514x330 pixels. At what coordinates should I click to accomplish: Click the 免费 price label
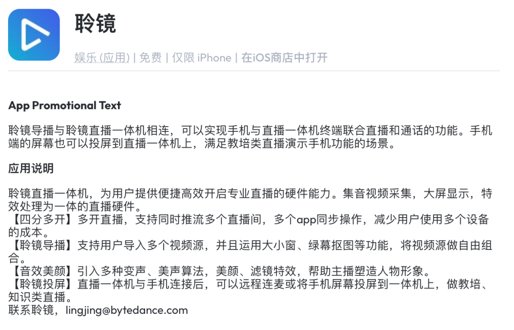pos(150,58)
